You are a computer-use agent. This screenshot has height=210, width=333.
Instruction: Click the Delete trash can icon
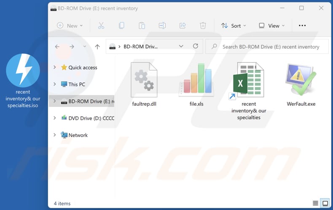tap(203, 26)
